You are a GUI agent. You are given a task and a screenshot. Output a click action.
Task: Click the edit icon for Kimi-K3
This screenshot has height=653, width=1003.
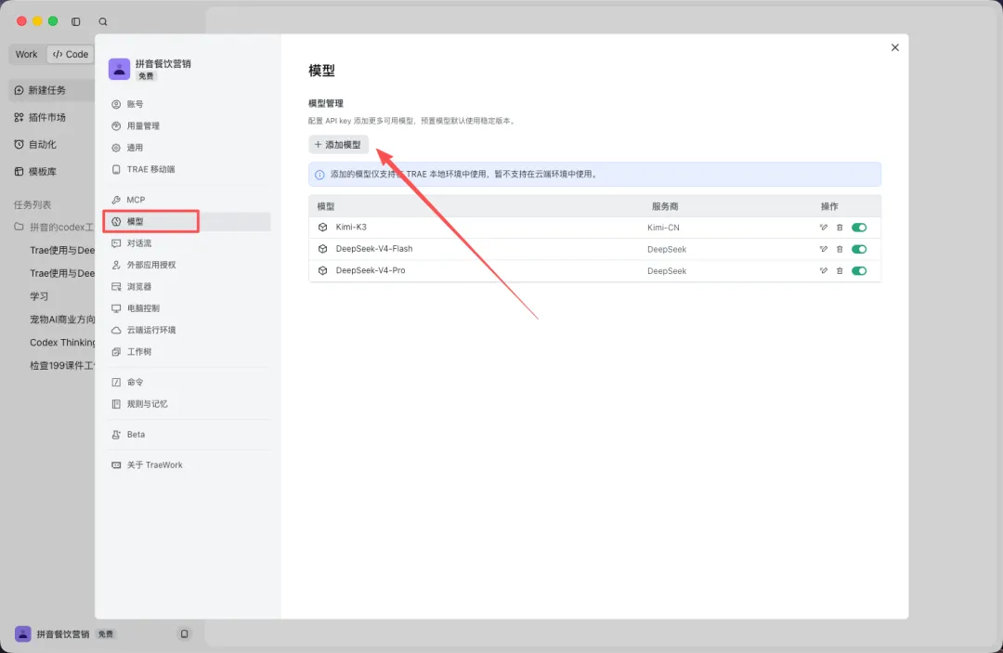click(823, 227)
